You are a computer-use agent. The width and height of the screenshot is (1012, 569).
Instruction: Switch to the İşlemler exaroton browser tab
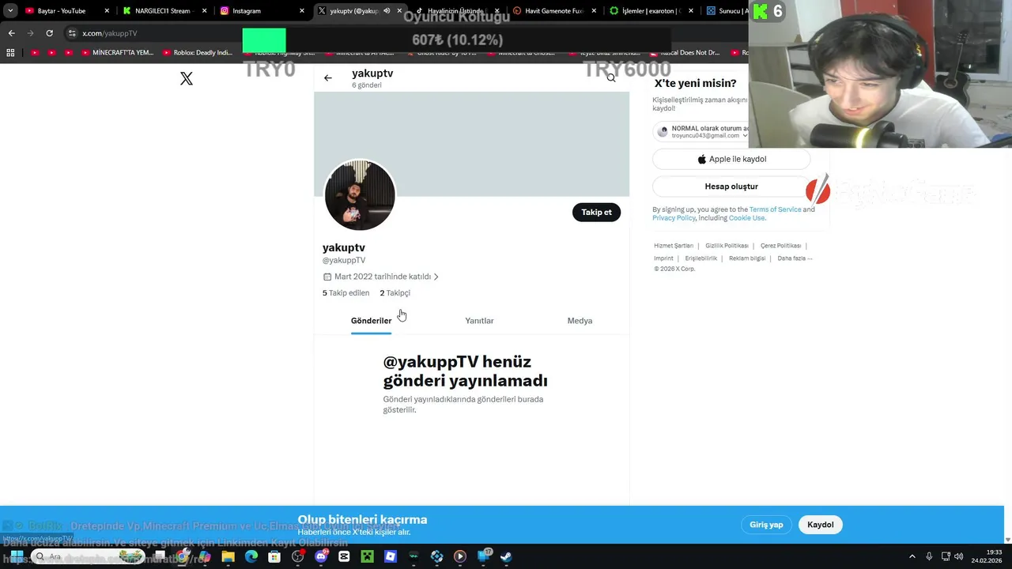(651, 11)
